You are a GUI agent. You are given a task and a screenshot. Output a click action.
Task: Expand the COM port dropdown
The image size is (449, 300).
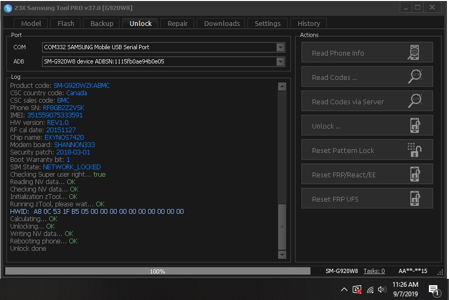click(x=280, y=47)
